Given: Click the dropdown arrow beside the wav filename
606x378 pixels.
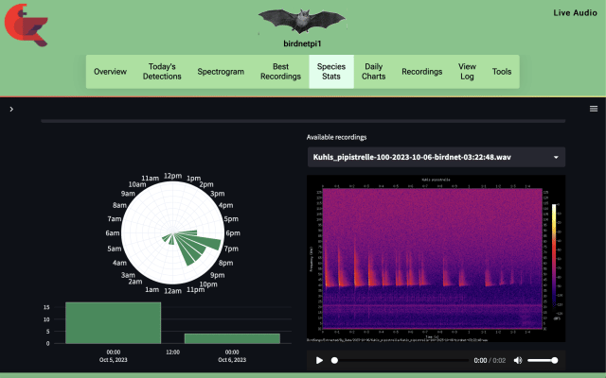Looking at the screenshot, I should click(556, 158).
